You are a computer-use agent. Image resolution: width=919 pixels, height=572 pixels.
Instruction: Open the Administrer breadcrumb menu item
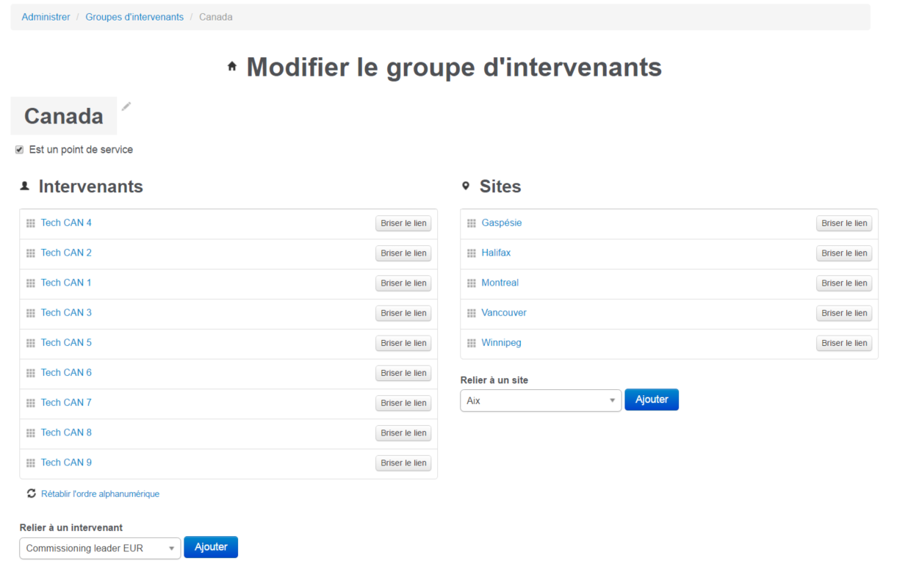pyautogui.click(x=46, y=16)
